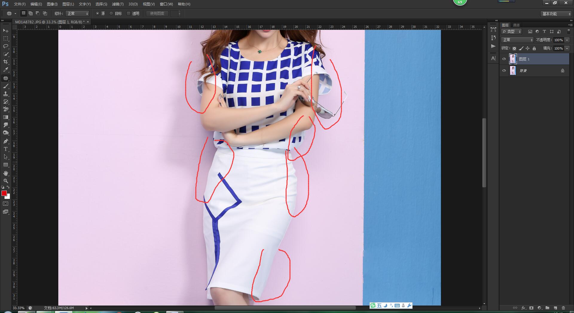Select the Eyedropper tool
The width and height of the screenshot is (574, 313).
tap(6, 70)
